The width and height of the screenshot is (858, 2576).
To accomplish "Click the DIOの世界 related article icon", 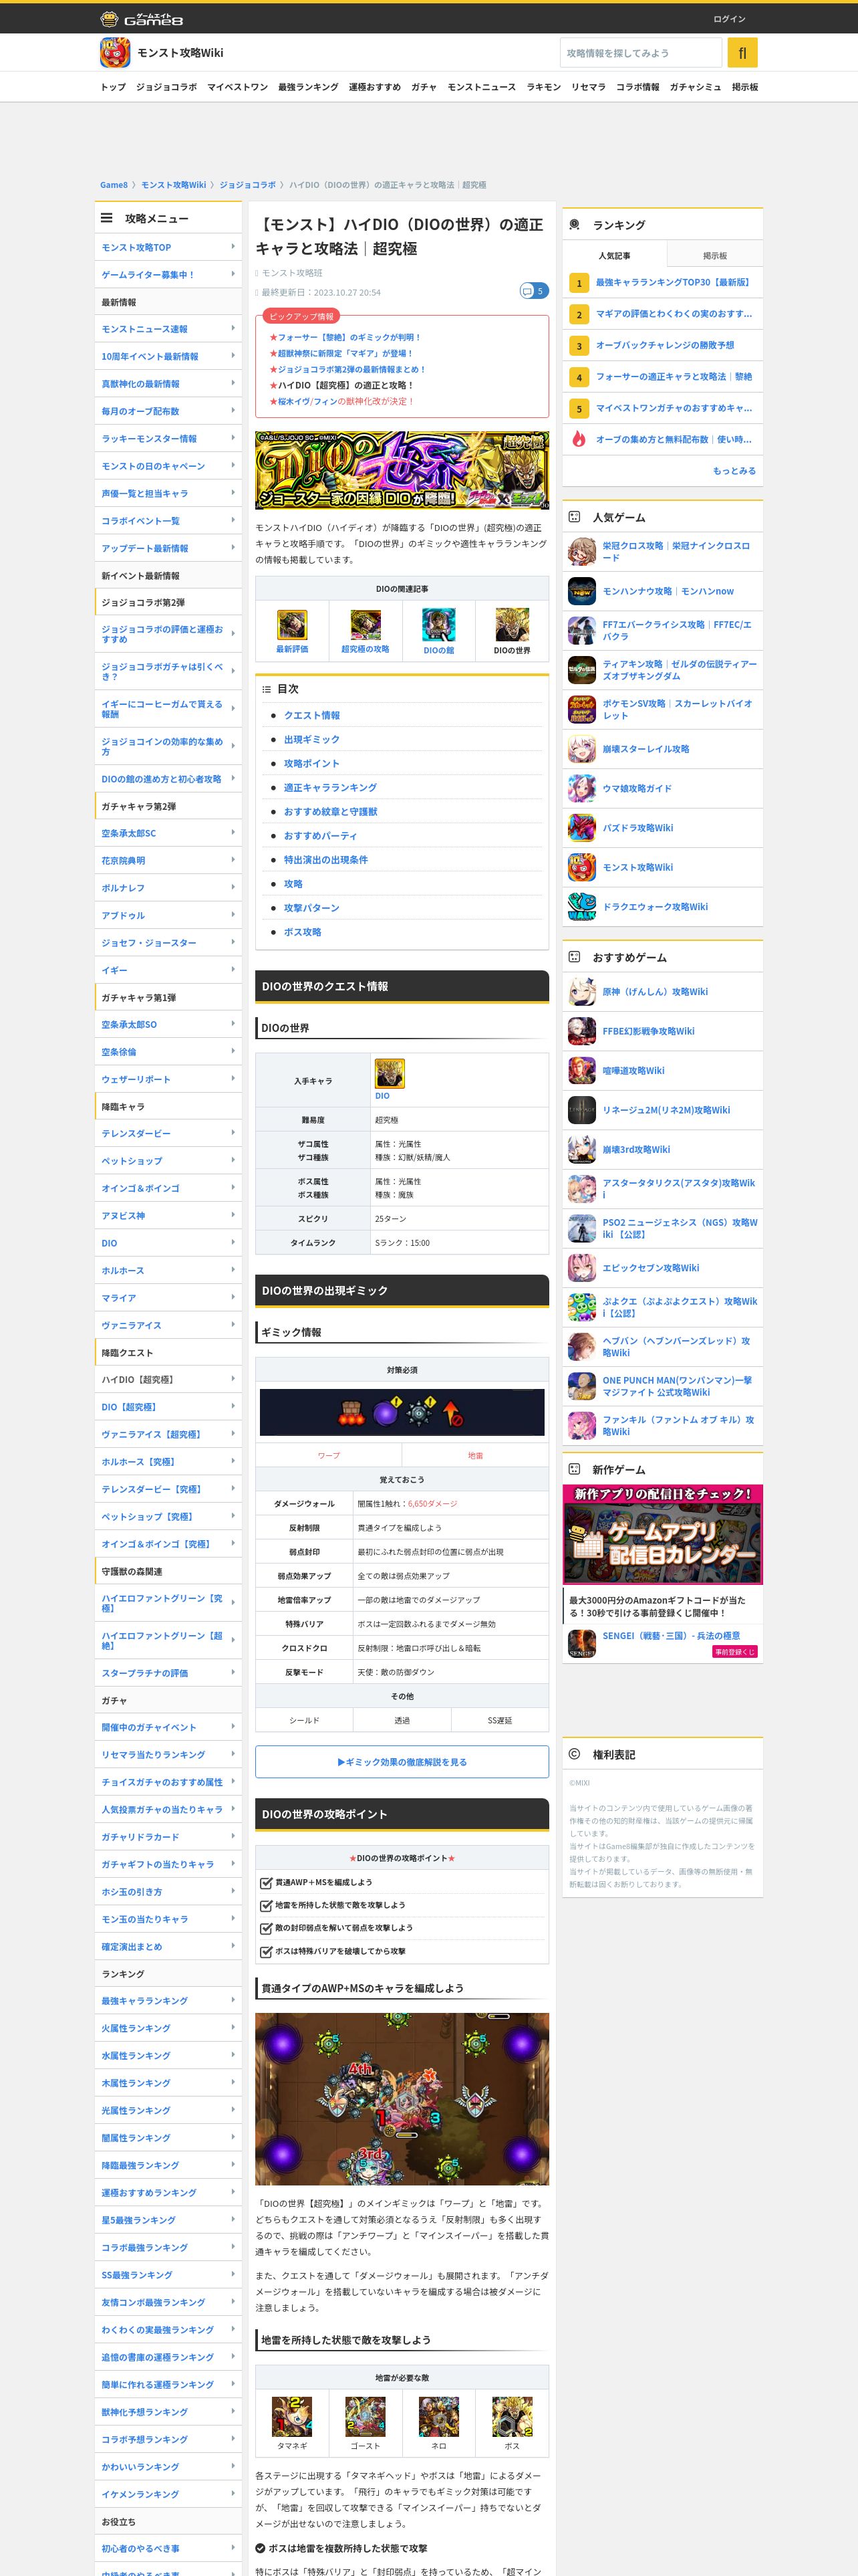I will click(513, 625).
